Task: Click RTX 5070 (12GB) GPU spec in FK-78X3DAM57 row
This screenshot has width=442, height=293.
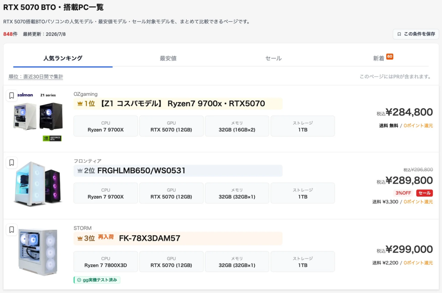Action: (x=171, y=262)
